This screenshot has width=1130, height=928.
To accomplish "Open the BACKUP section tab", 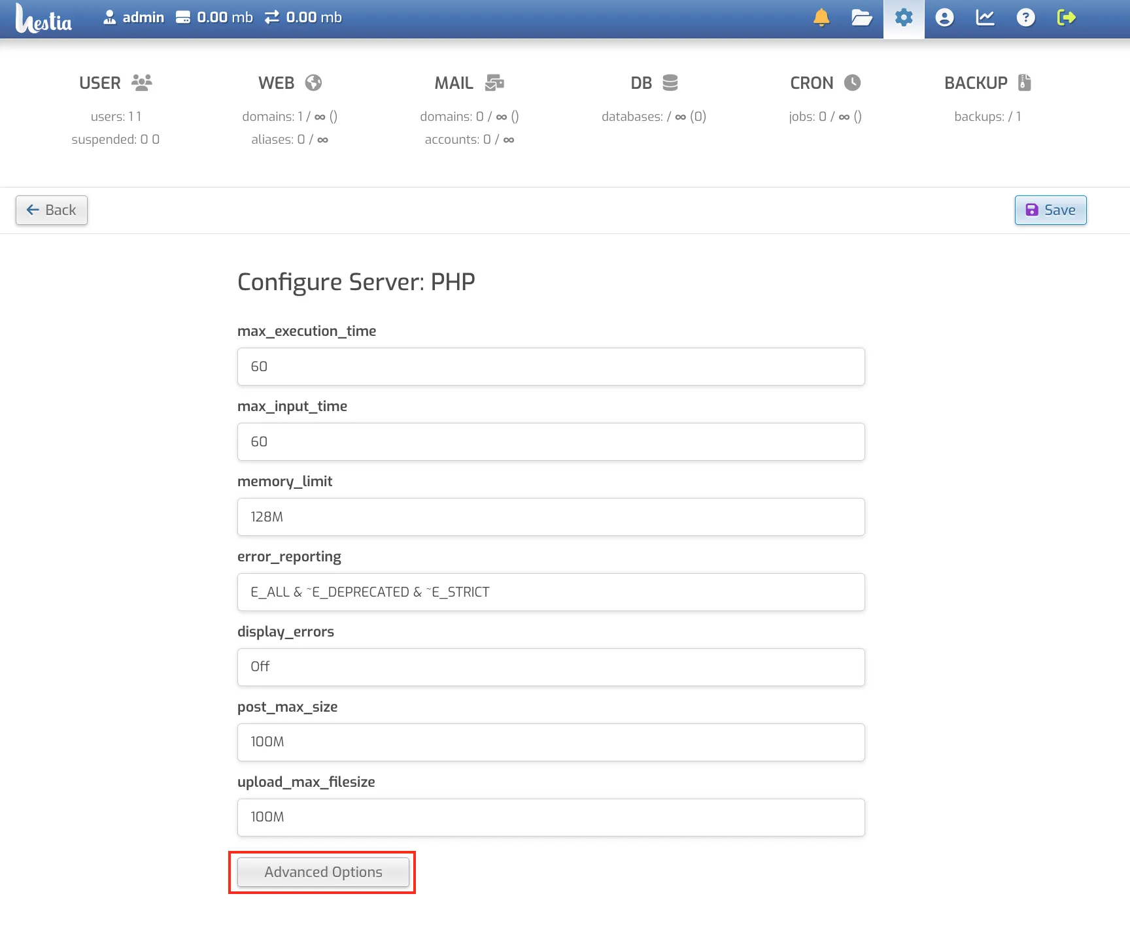I will [x=987, y=83].
